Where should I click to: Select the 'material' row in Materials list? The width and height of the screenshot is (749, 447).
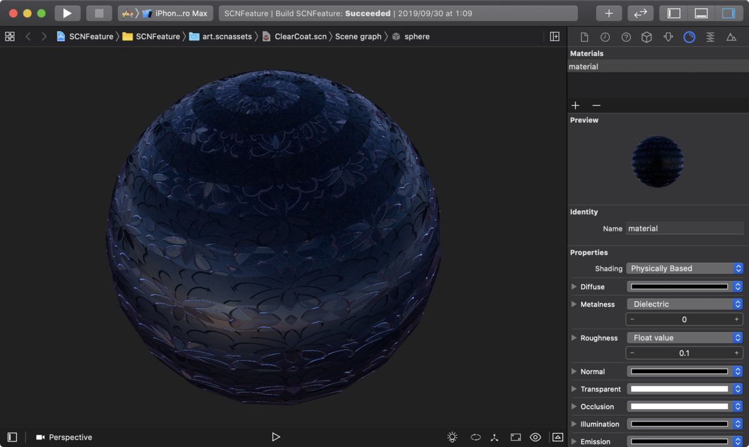tap(658, 67)
